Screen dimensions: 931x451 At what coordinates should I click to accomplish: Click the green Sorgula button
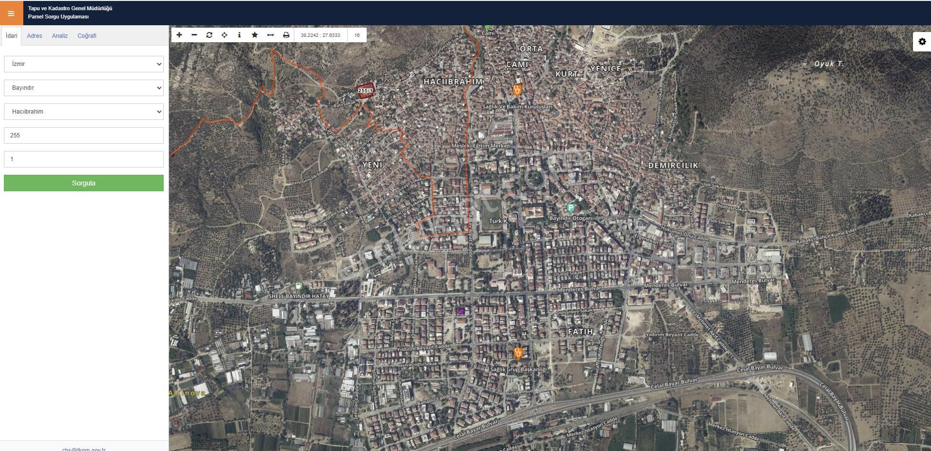click(x=84, y=183)
